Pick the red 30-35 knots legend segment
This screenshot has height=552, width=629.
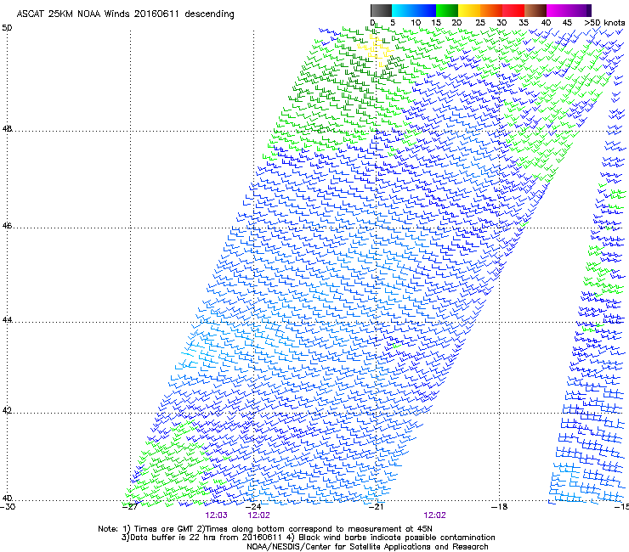click(513, 10)
